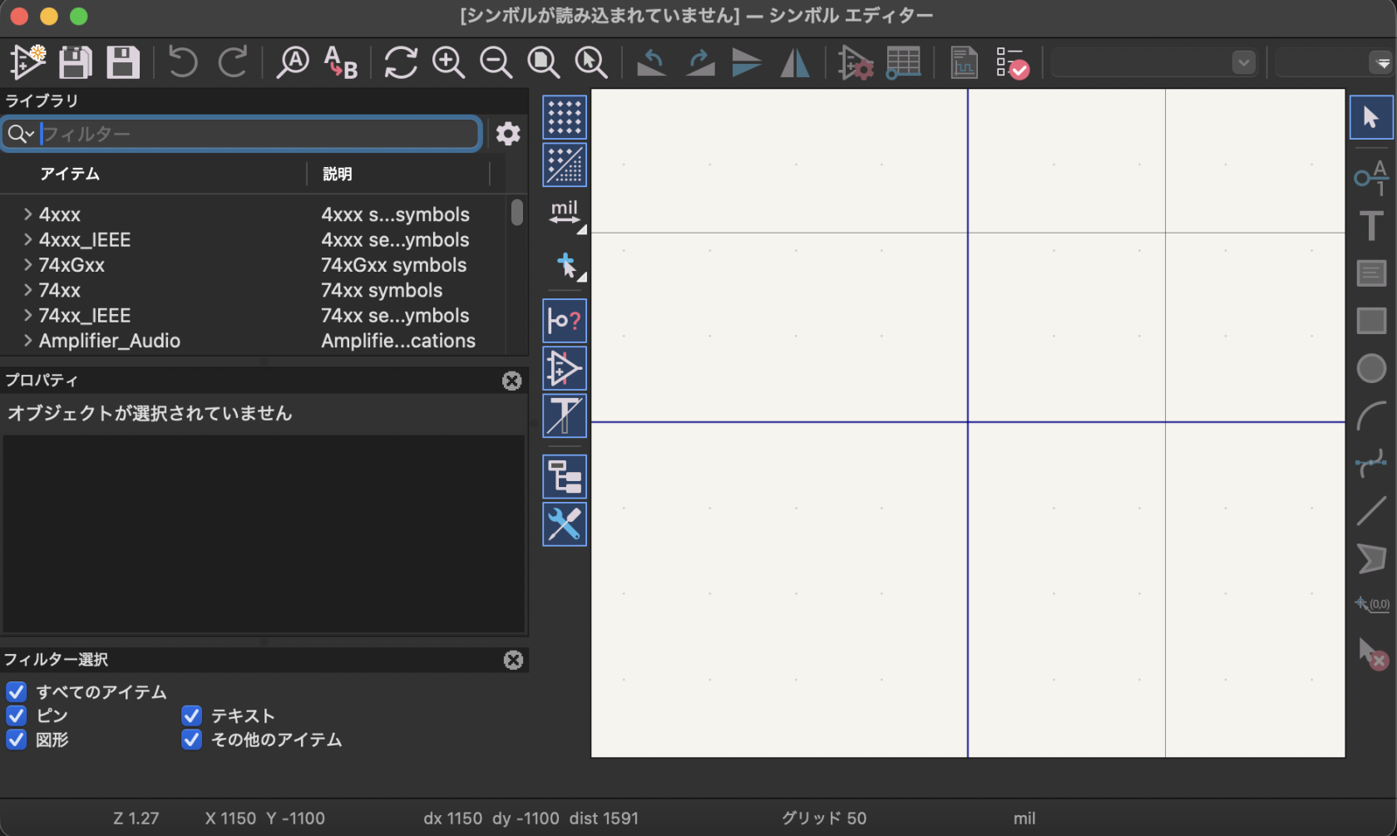1397x836 pixels.
Task: Open Find and Replace
Action: pos(340,62)
